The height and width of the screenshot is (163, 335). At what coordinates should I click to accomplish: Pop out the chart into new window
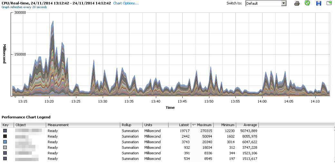tap(329, 3)
